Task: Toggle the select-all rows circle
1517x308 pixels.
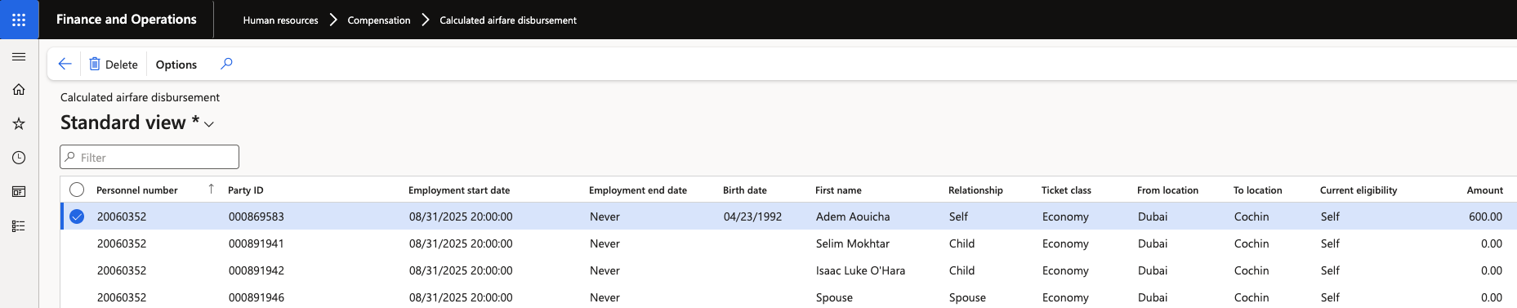Action: tap(77, 190)
